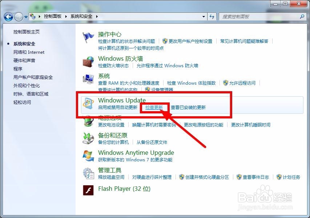The width and height of the screenshot is (310, 218).
Task: Click 检查计算机的状态并解决问题 link
Action: (x=126, y=41)
